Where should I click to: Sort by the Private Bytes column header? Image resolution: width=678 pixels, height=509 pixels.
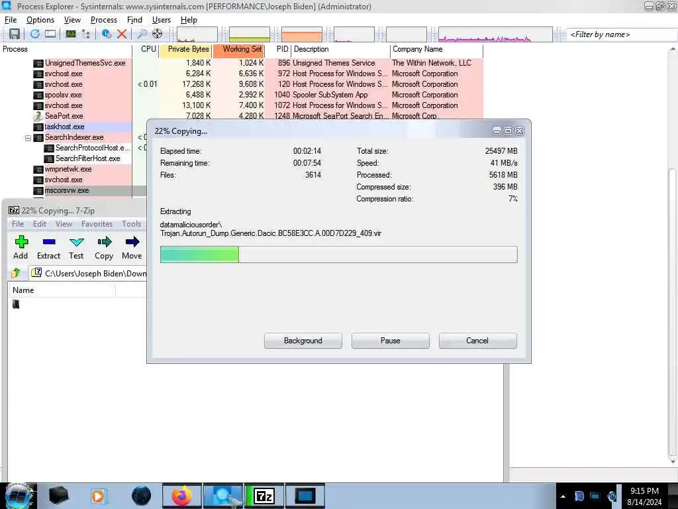tap(186, 49)
